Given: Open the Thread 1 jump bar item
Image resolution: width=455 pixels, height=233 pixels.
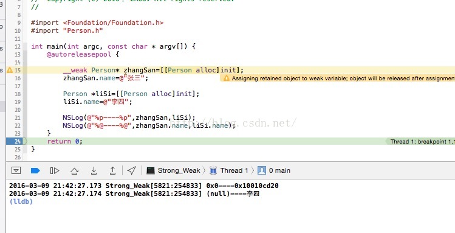Looking at the screenshot, I should tap(228, 170).
